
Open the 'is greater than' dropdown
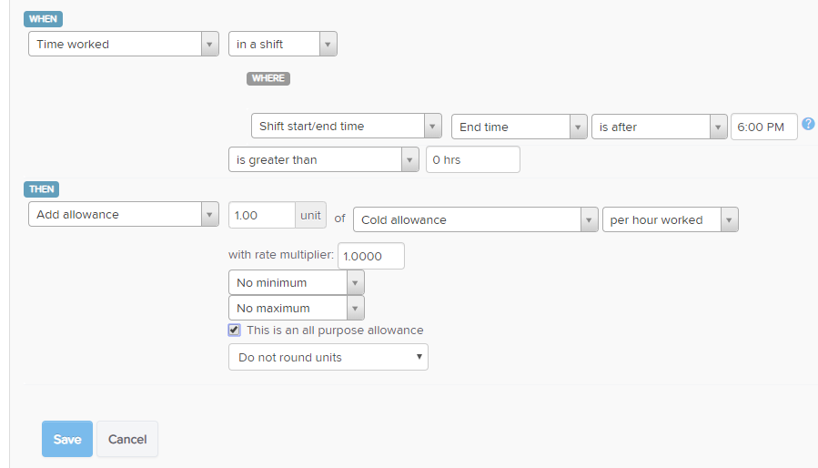323,160
